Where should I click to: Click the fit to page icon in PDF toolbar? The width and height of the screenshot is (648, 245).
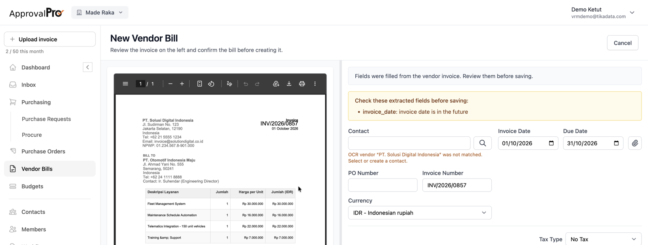point(199,84)
